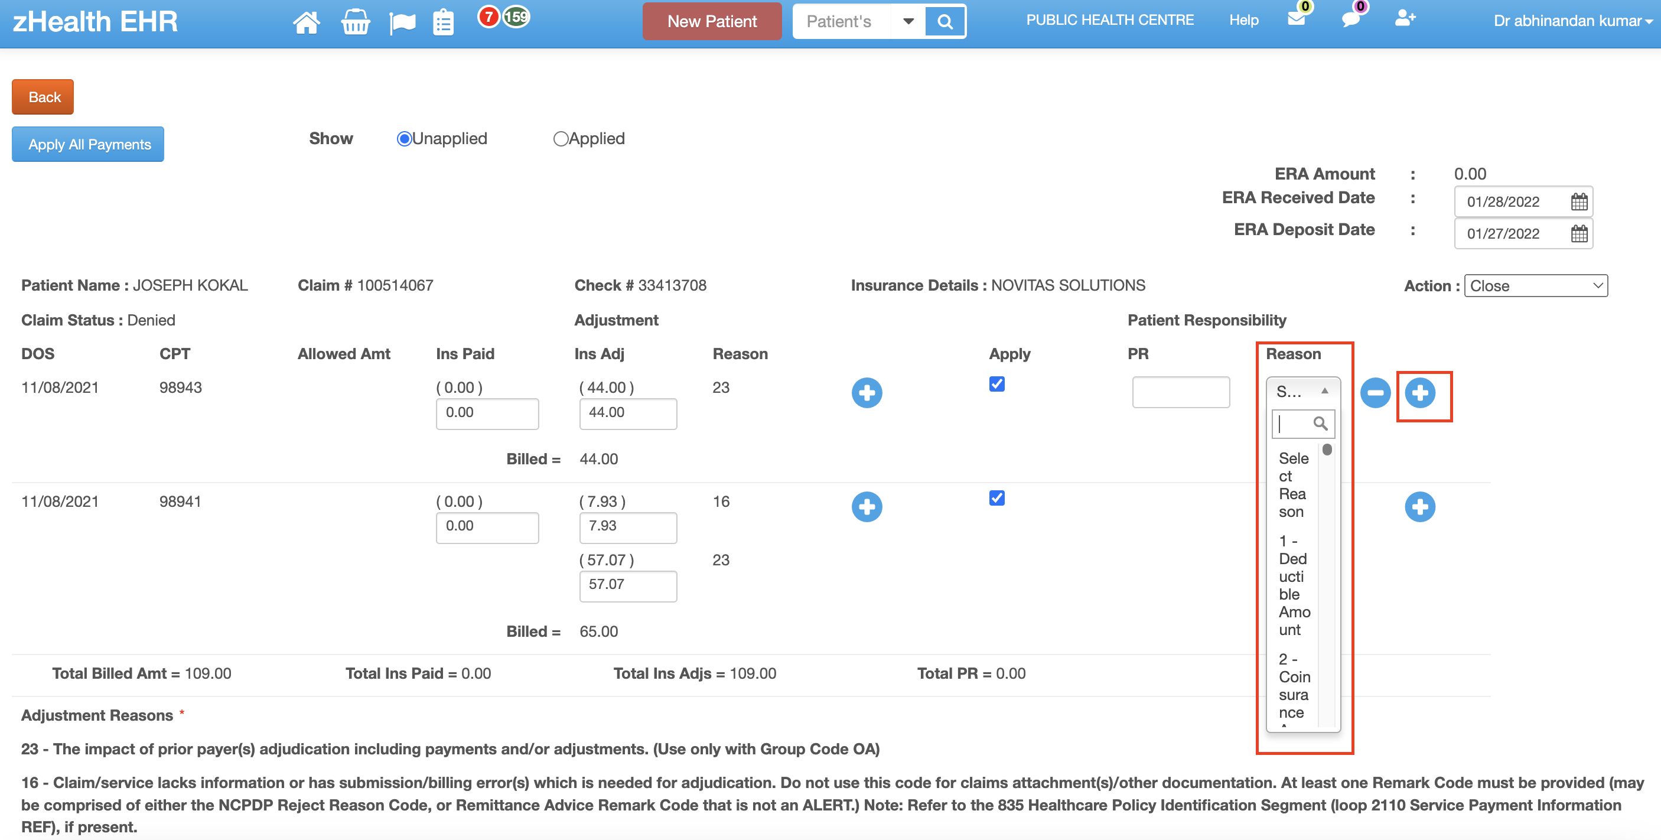Click Check # 33413708 text
This screenshot has height=840, width=1661.
coord(640,285)
